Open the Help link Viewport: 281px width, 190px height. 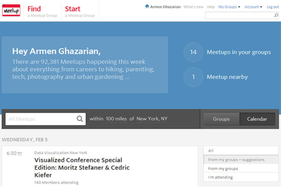(x=211, y=7)
